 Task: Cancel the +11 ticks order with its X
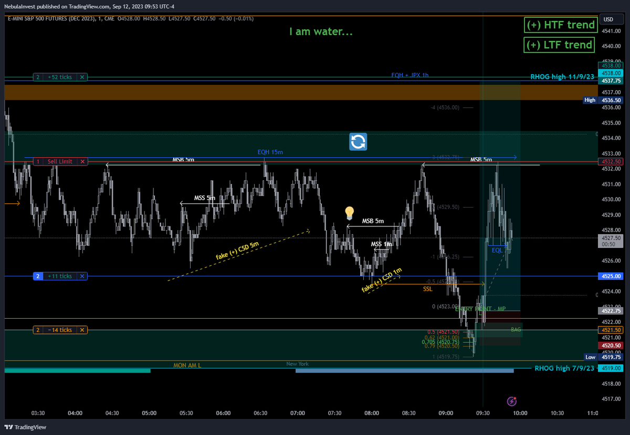82,276
